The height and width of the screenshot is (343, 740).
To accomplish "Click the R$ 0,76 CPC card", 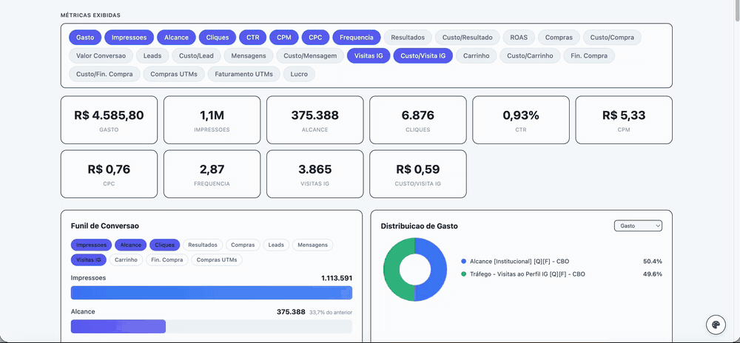I will point(109,174).
